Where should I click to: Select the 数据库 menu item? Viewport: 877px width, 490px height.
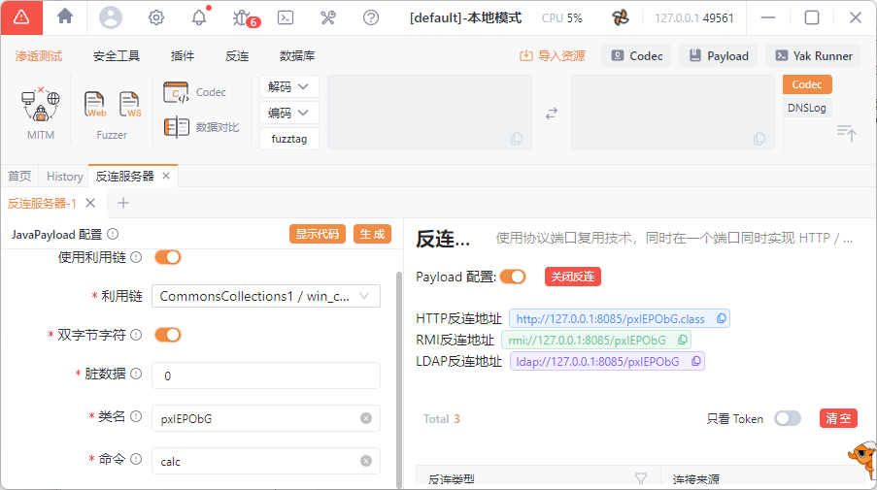297,56
